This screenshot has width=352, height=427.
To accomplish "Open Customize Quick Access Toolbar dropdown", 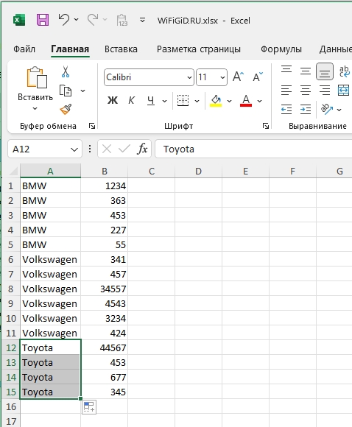I will coord(142,20).
